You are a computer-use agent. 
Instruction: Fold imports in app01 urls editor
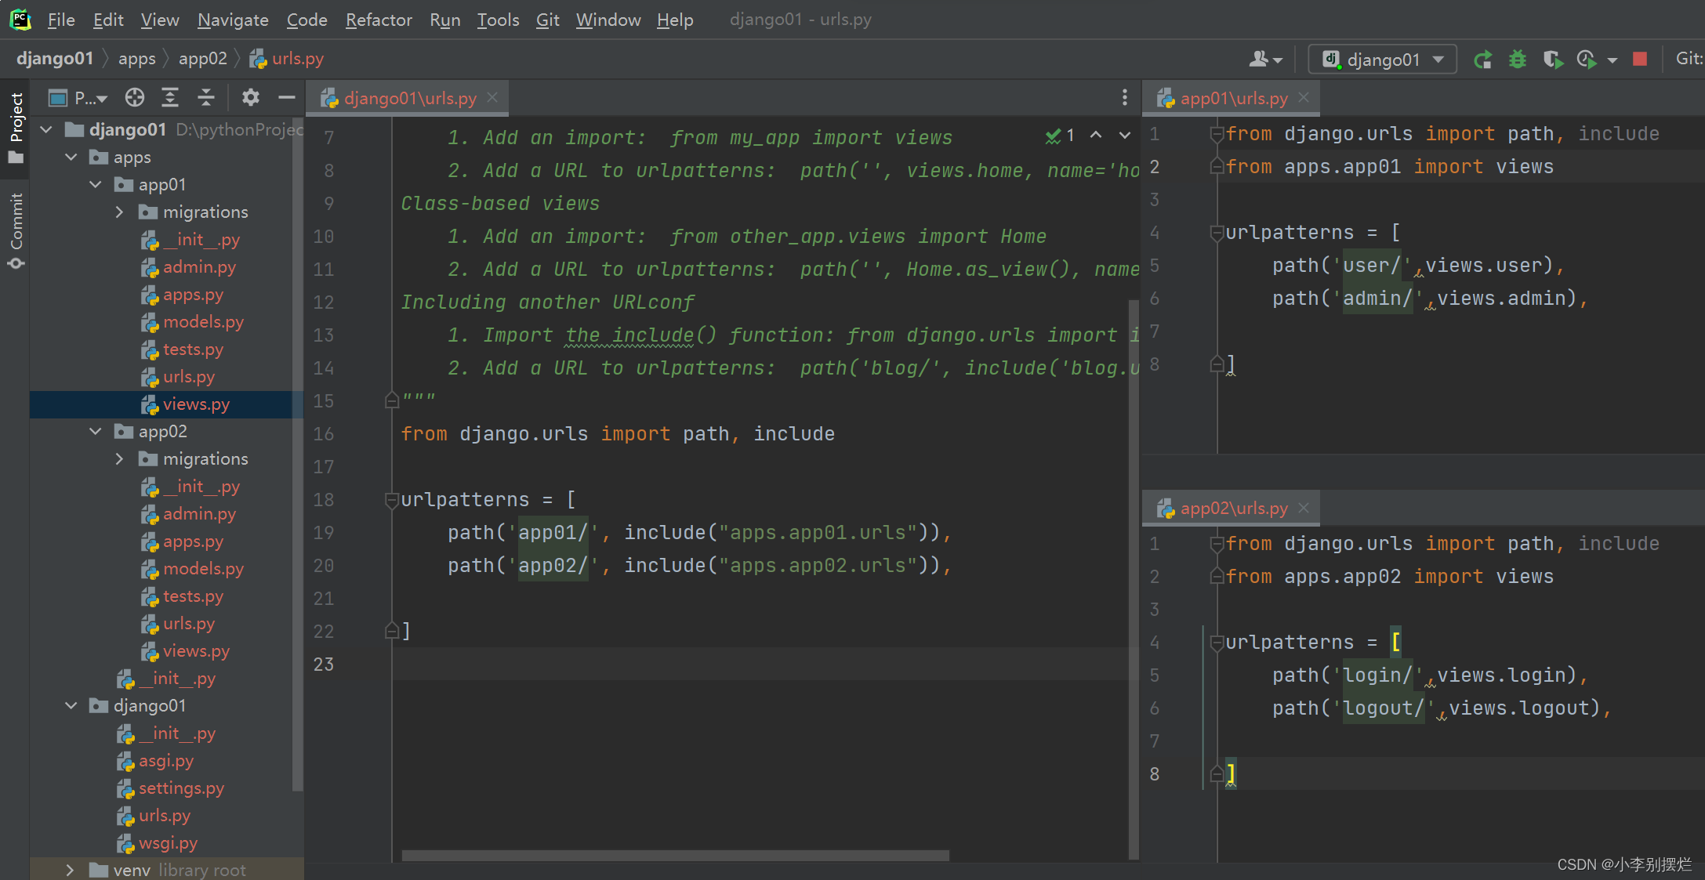1217,134
